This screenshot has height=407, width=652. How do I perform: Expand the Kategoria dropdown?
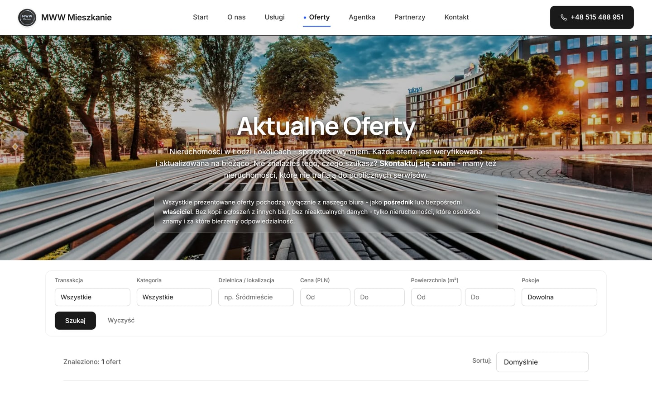[174, 297]
